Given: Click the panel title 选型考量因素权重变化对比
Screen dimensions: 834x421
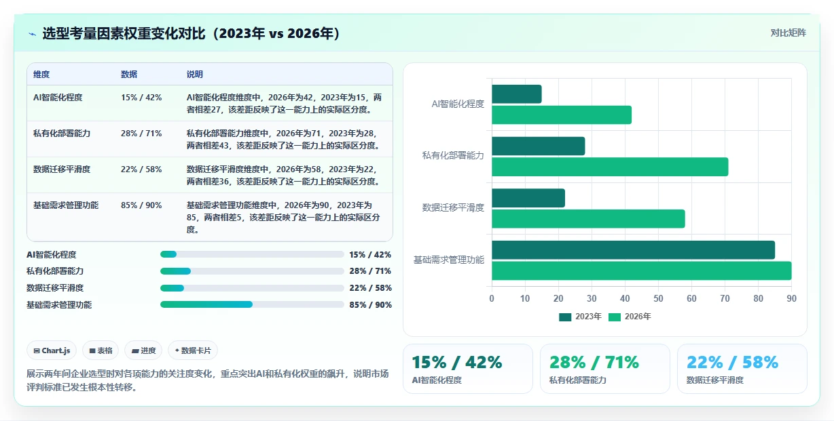Looking at the screenshot, I should point(191,34).
